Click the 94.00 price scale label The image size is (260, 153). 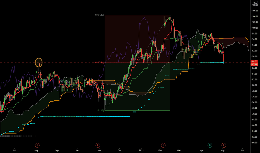click(255, 45)
